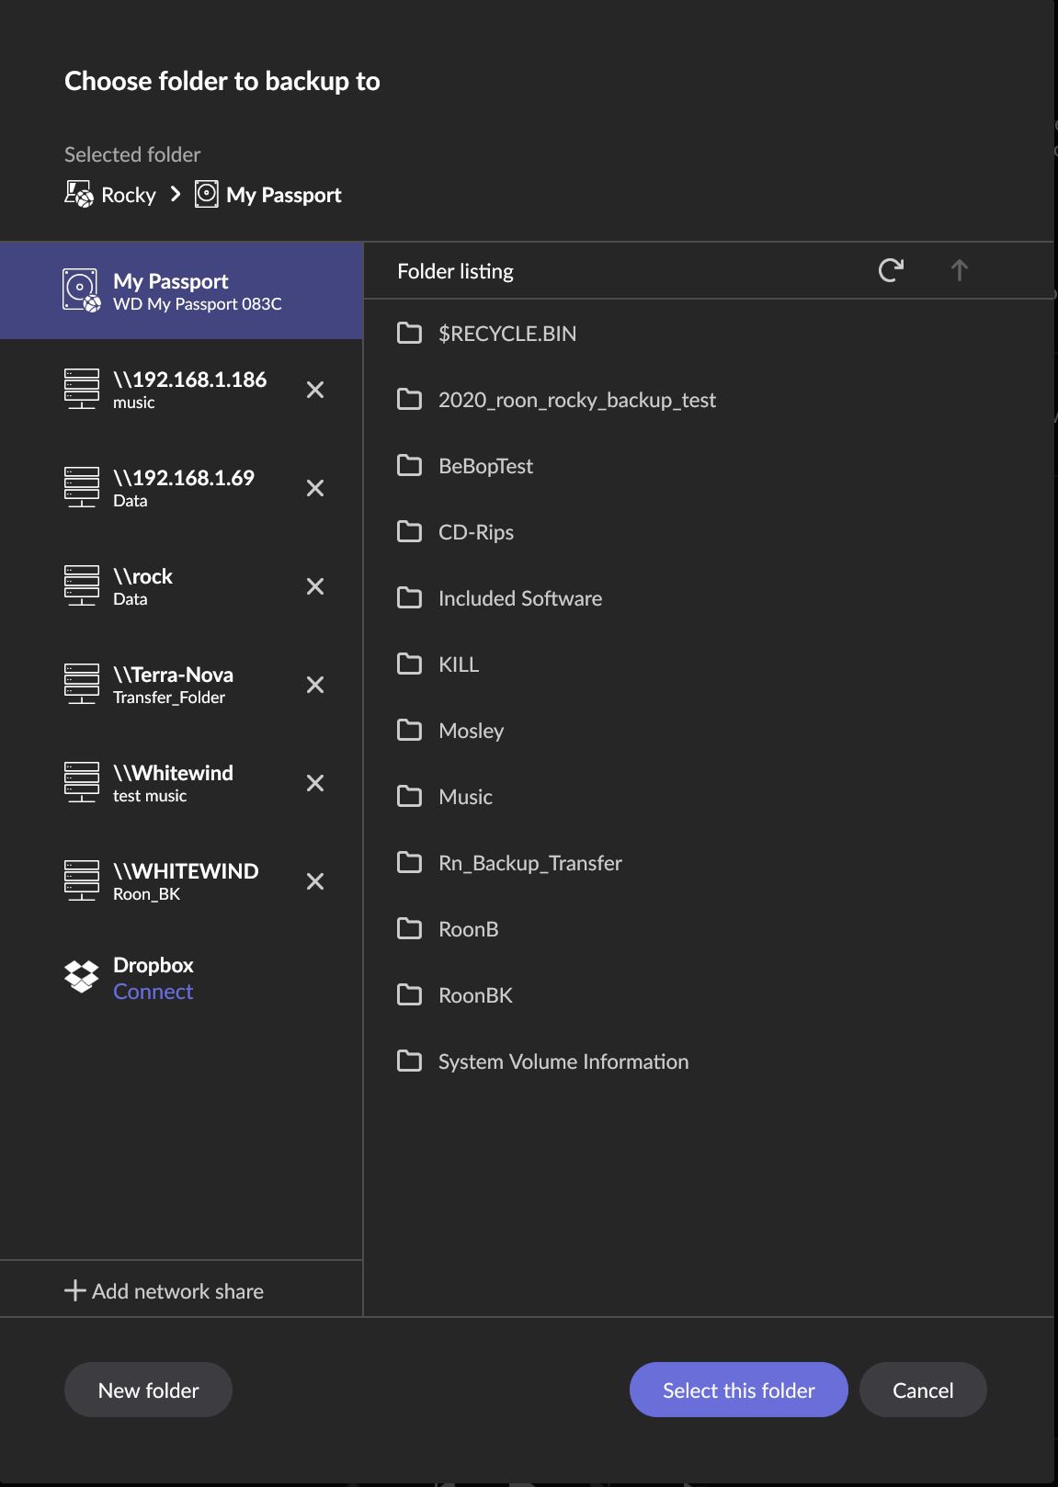Viewport: 1058px width, 1487px height.
Task: Open the CD-Rips folder icon
Action: (409, 532)
